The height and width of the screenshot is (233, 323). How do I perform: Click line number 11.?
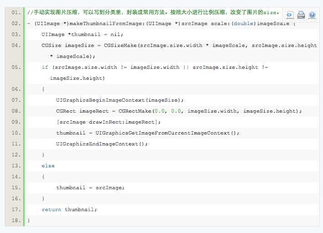coord(16,144)
